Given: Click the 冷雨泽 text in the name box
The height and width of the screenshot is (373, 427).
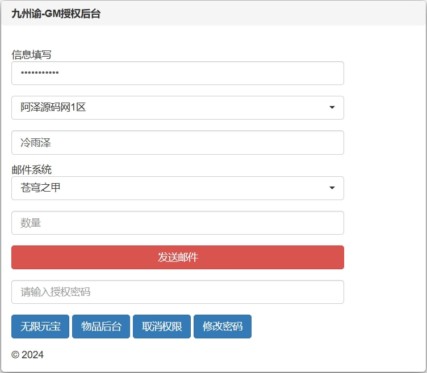Looking at the screenshot, I should [36, 143].
